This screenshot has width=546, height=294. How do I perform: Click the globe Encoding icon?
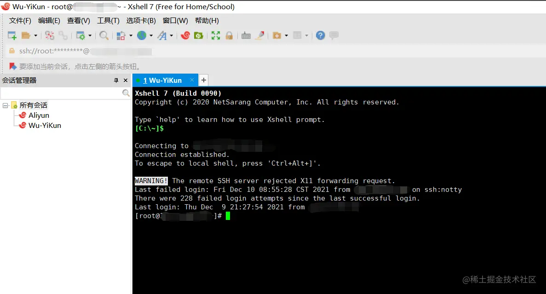142,35
